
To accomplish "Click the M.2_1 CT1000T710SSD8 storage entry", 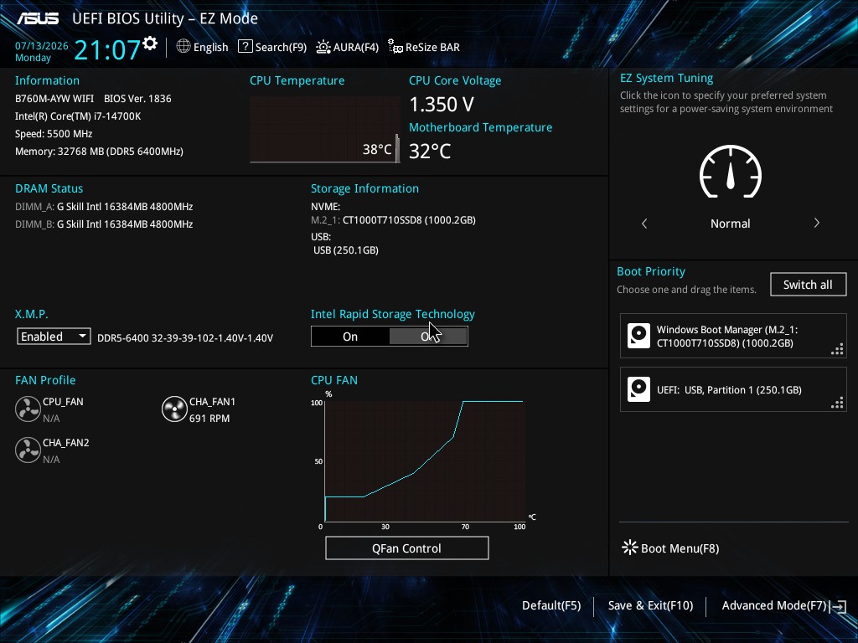I will [394, 220].
